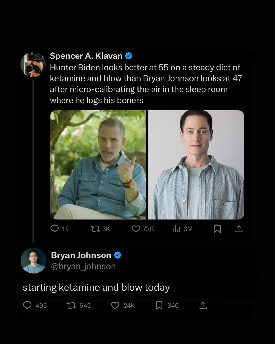The width and height of the screenshot is (275, 344).
Task: Click the Bryan Johnson display name
Action: pyautogui.click(x=81, y=255)
